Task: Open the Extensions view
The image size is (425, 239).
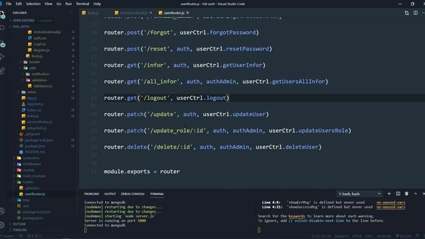Action: point(3,71)
